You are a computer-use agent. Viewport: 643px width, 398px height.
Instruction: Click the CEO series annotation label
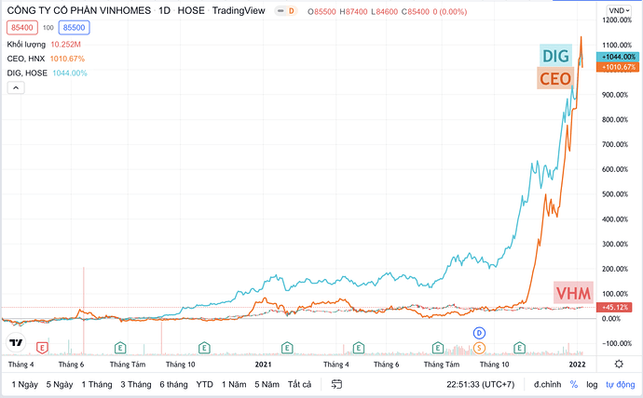tap(554, 78)
